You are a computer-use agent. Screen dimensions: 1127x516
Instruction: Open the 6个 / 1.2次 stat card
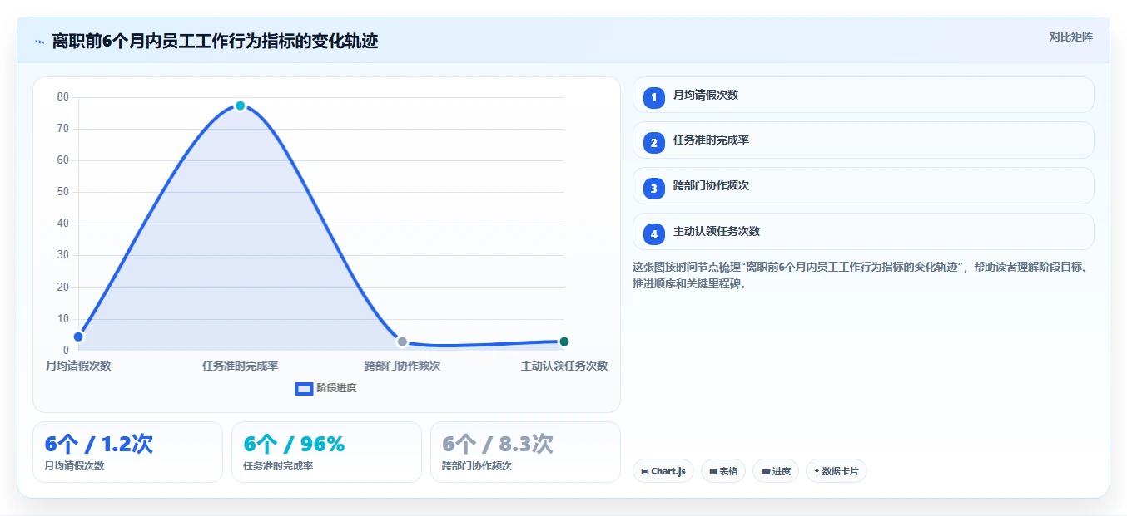127,452
